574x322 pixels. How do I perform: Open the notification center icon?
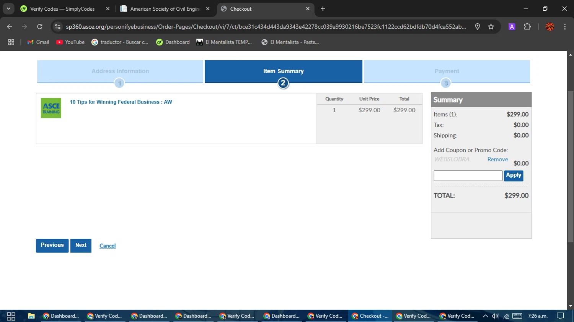(561, 316)
